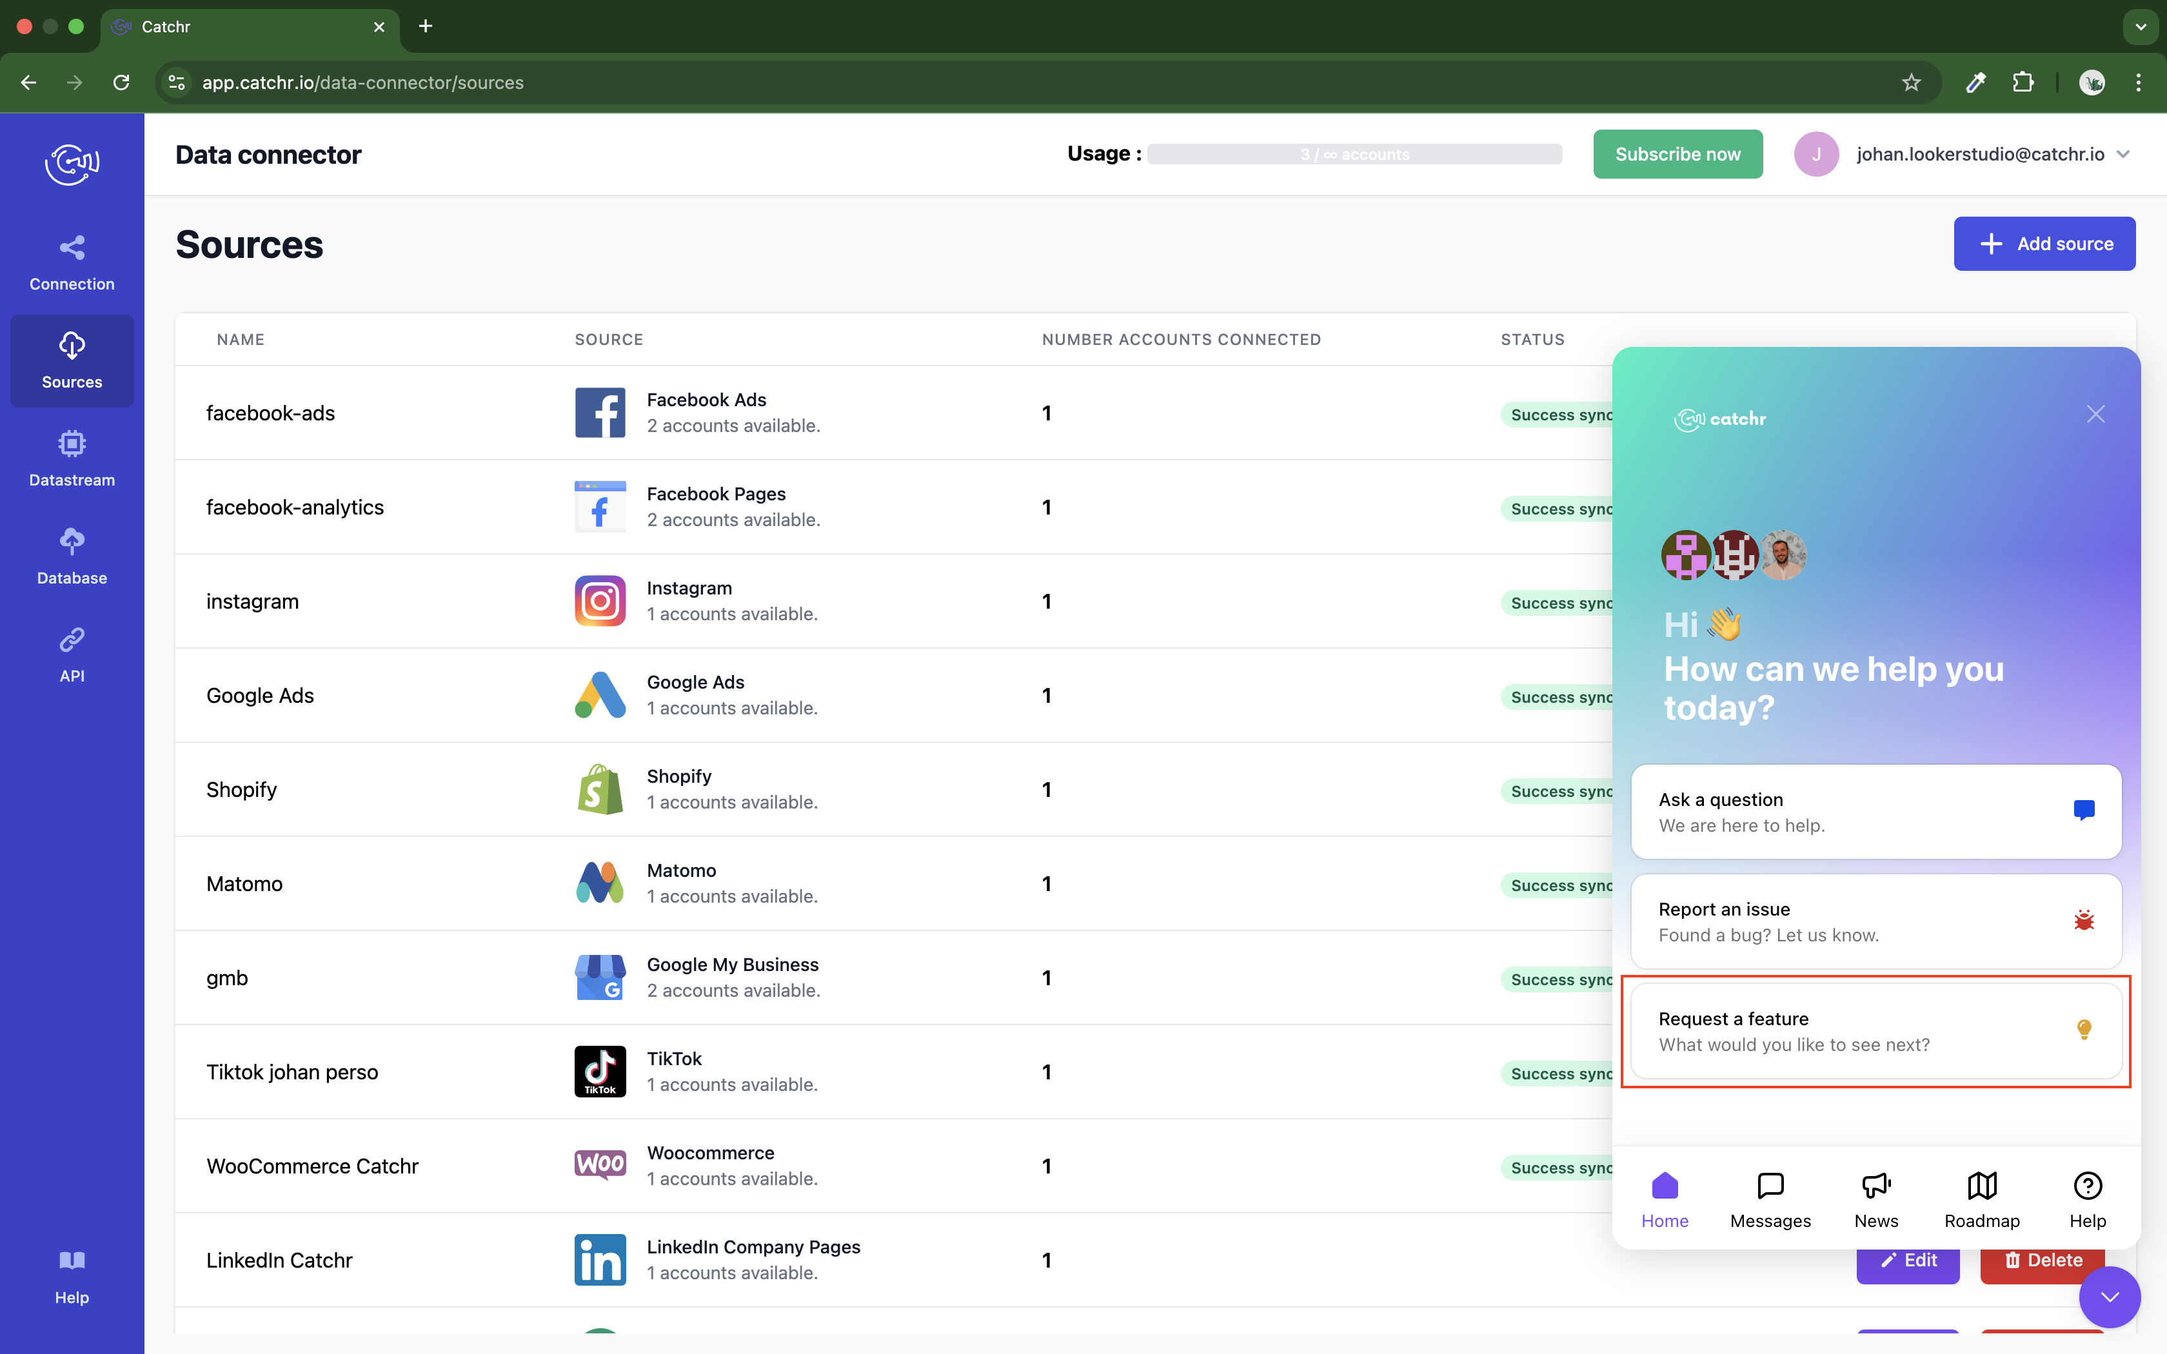Switch to Help tab in widget
The width and height of the screenshot is (2167, 1354).
[x=2087, y=1200]
